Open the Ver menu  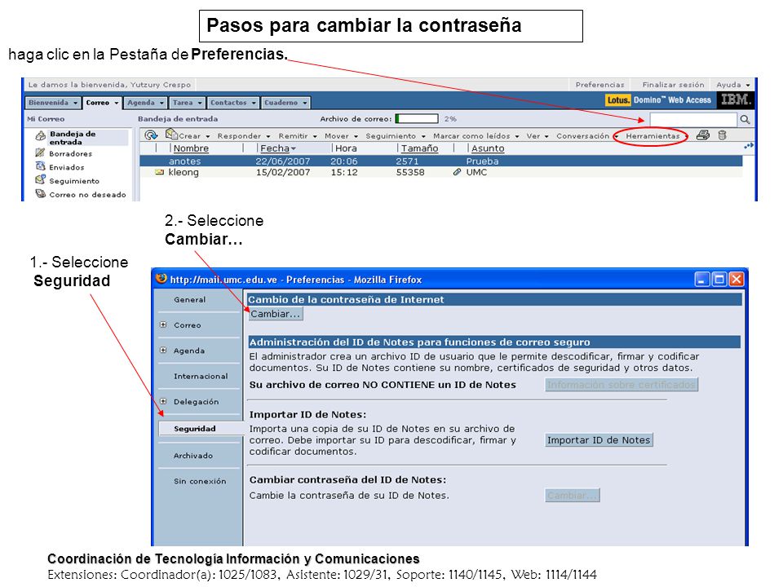[x=537, y=136]
